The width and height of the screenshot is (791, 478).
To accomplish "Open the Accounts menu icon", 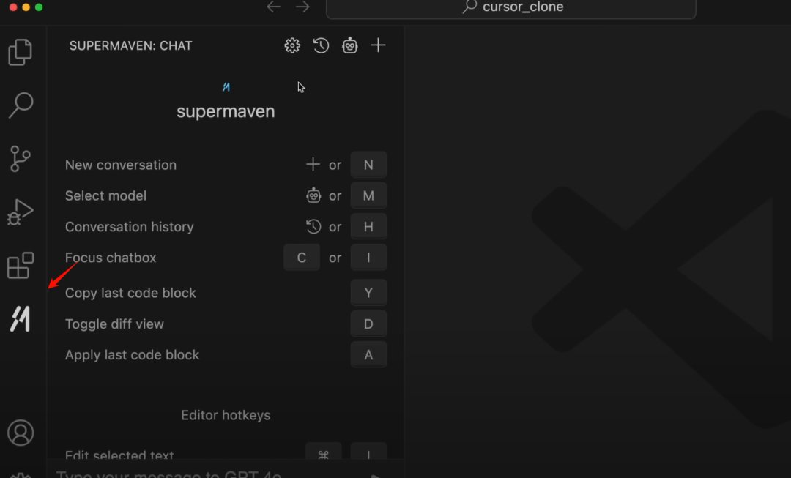I will coord(21,433).
